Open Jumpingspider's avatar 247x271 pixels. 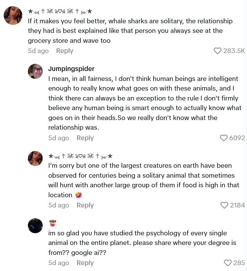(x=35, y=71)
